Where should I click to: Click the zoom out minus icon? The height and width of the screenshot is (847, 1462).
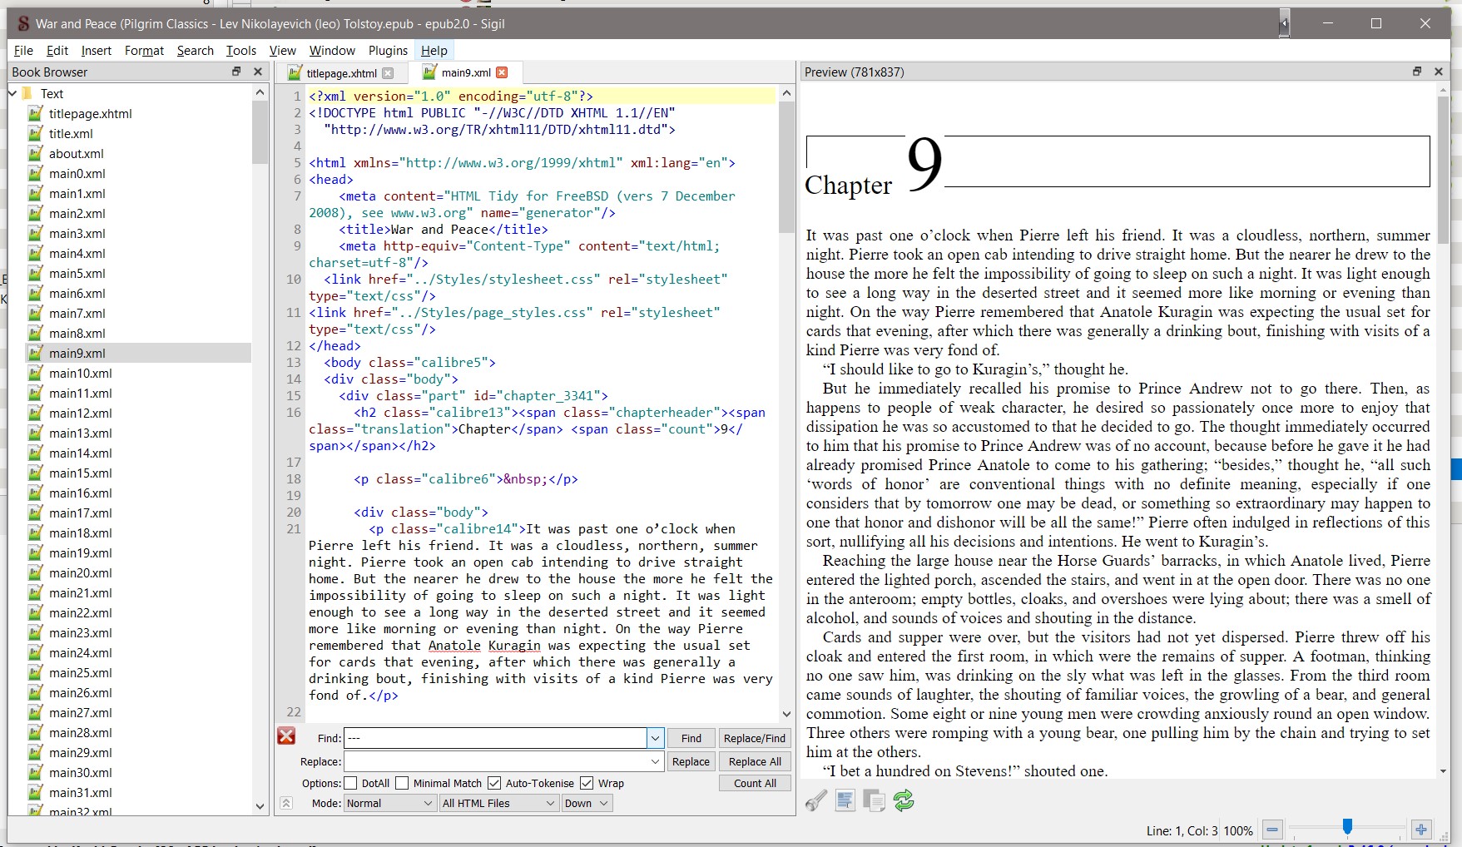[x=1272, y=830]
